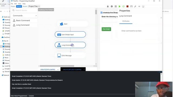Close the CREATEZIP-LIVE.FLOWPRO tab
Screen dimensions: 173x97
(84, 70)
